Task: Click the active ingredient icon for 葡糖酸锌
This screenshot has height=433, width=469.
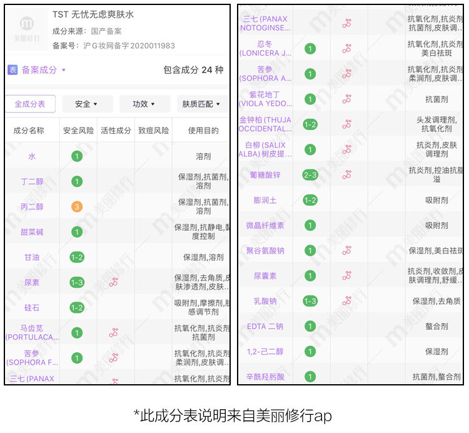Action: (347, 175)
